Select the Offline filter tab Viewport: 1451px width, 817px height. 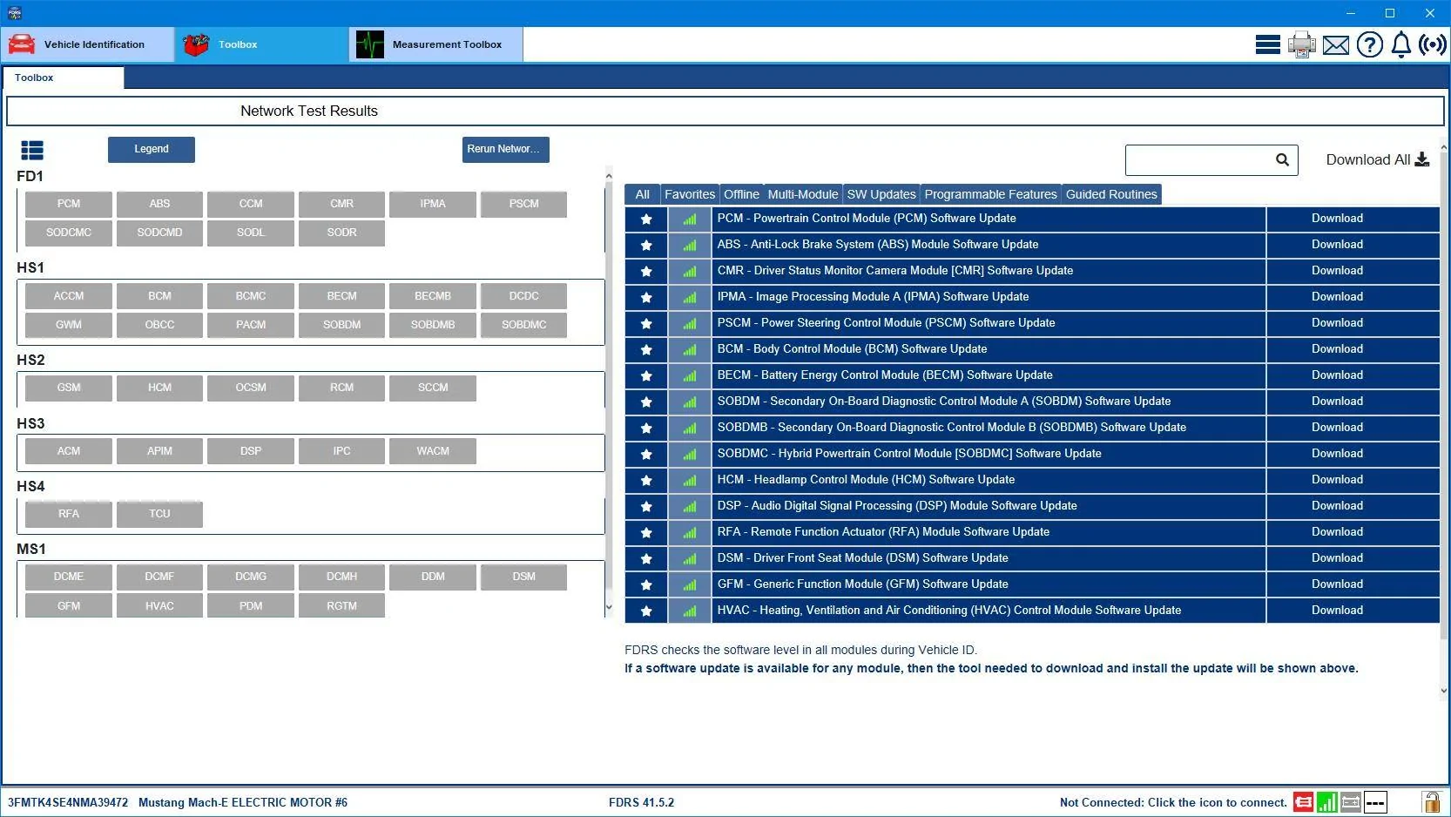[x=741, y=194]
